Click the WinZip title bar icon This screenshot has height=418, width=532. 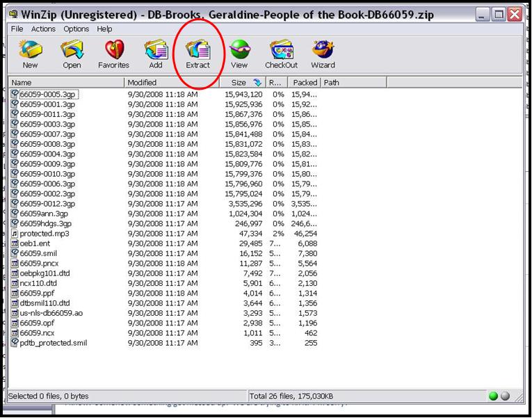click(x=14, y=14)
